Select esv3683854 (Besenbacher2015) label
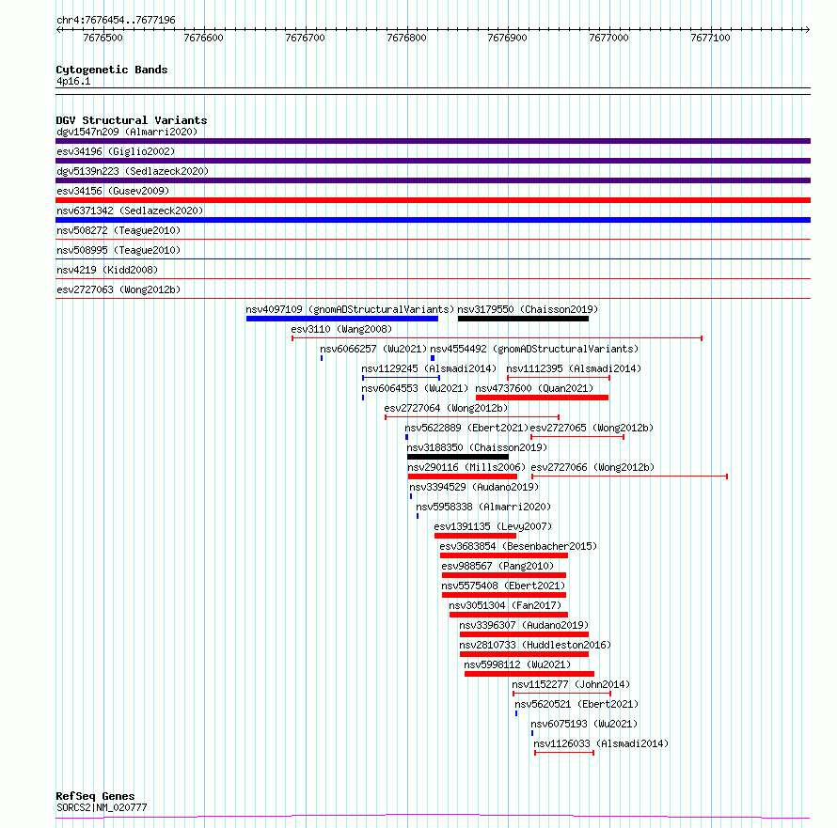Viewport: 837px width, 828px height. [518, 546]
